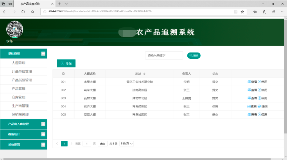Collapse the 基础数据 sidebar section
This screenshot has height=160, width=287.
point(43,53)
